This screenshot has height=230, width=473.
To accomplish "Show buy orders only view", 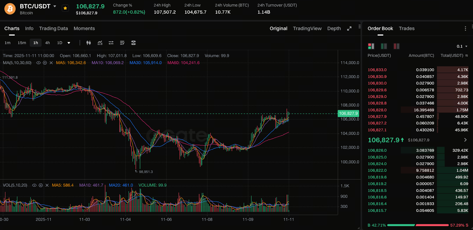I will point(384,46).
